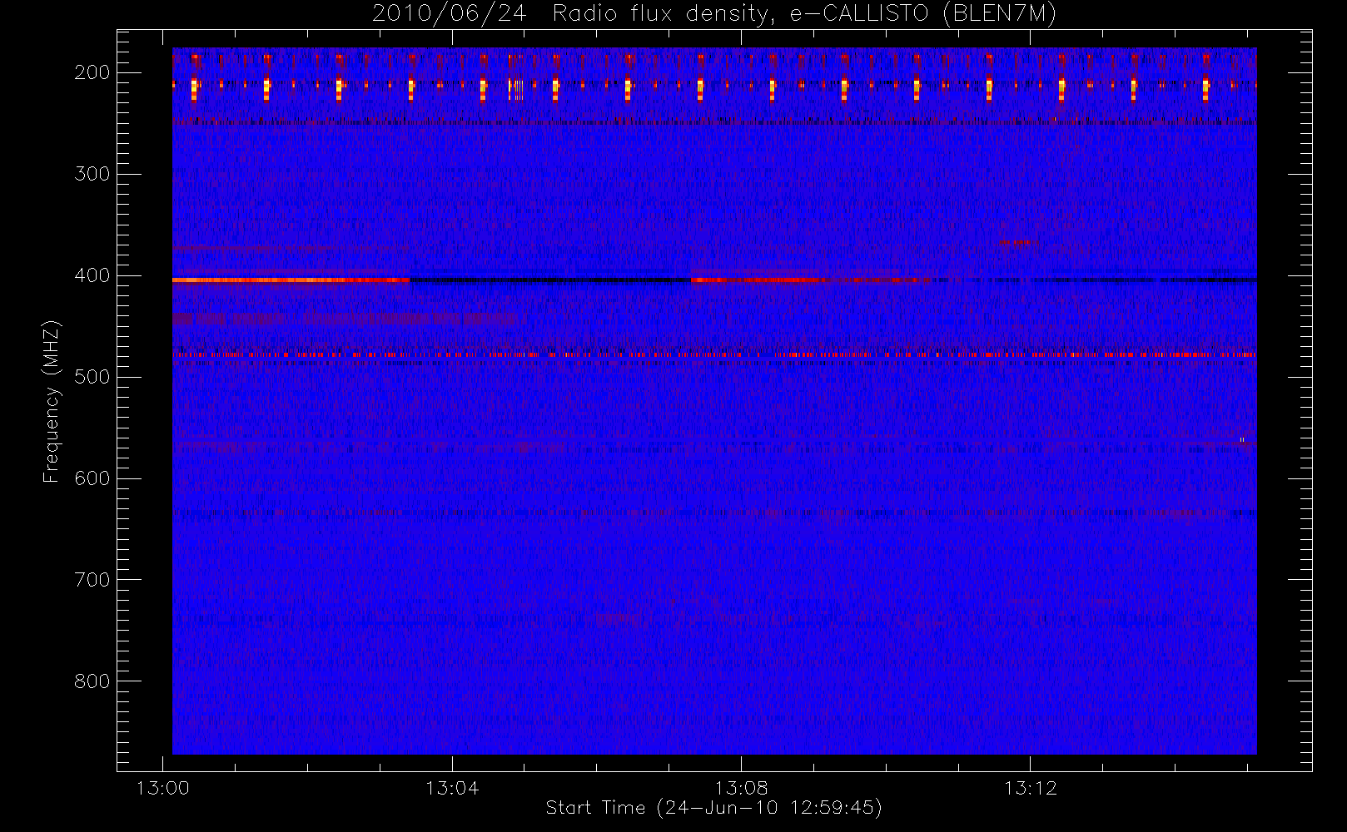Click the 13:00 time tick label
This screenshot has height=832, width=1347.
(x=163, y=788)
